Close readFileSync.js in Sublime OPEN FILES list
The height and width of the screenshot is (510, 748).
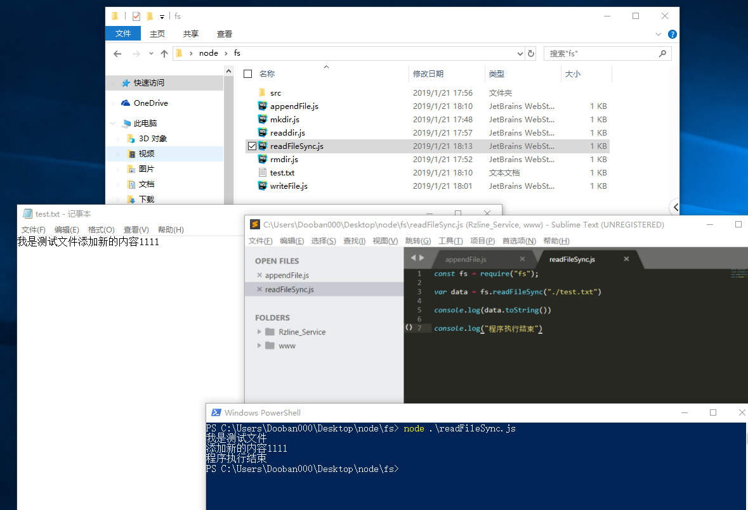259,289
